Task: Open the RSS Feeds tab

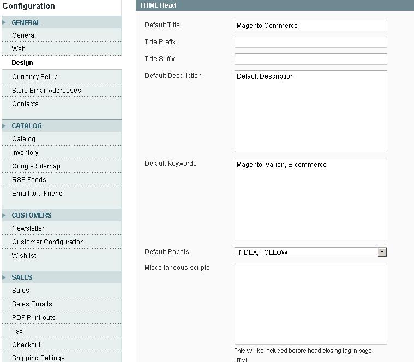Action: [x=62, y=180]
